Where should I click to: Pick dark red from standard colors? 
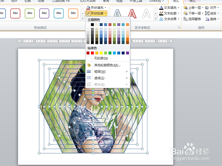tap(88, 53)
